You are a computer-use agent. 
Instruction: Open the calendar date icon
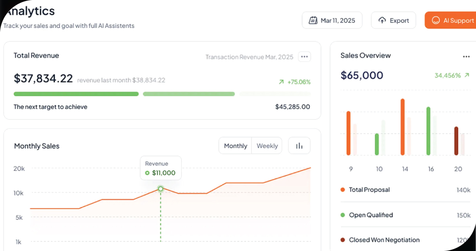click(313, 20)
